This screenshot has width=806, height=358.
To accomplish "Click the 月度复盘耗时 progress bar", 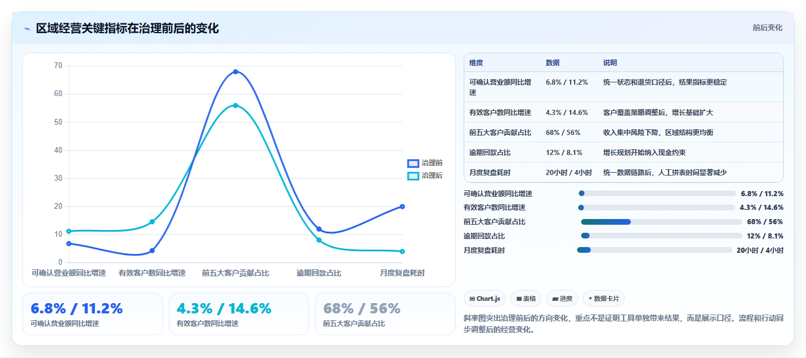I will pos(654,250).
